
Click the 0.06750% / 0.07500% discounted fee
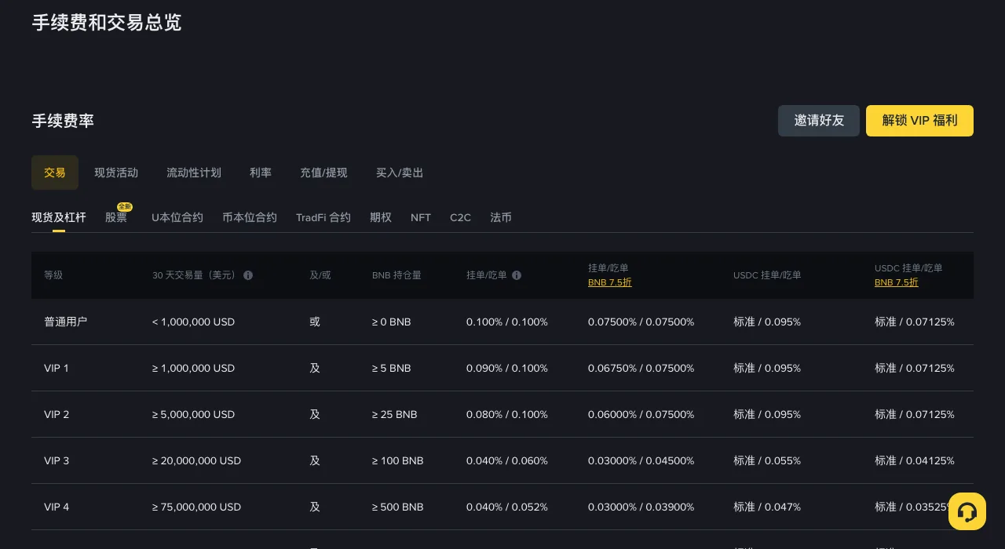point(641,368)
